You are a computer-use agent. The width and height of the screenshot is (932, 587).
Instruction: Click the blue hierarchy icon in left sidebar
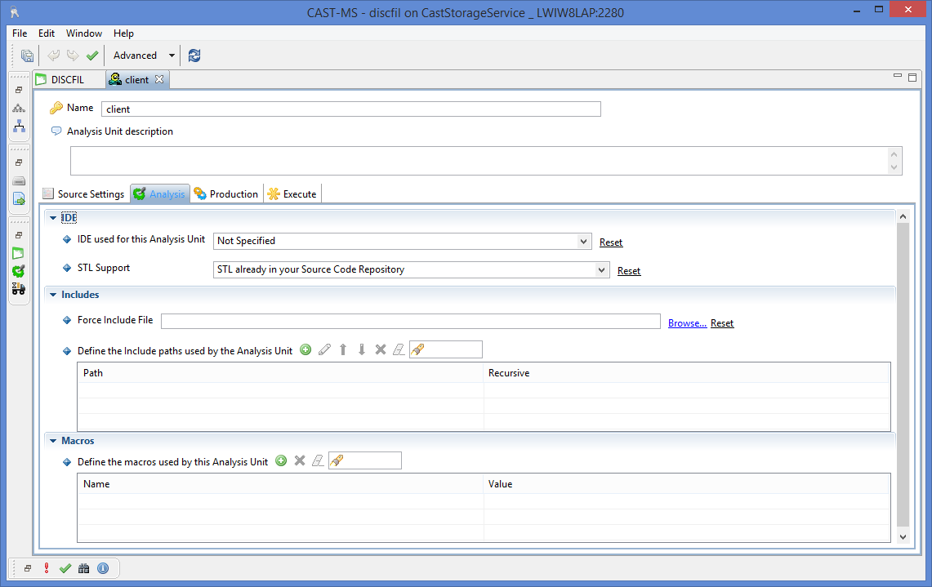point(19,127)
